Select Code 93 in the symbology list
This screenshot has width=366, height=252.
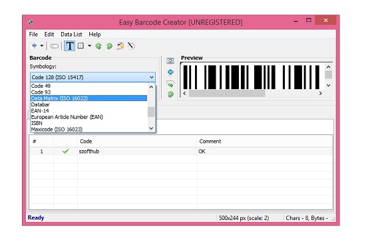click(89, 92)
